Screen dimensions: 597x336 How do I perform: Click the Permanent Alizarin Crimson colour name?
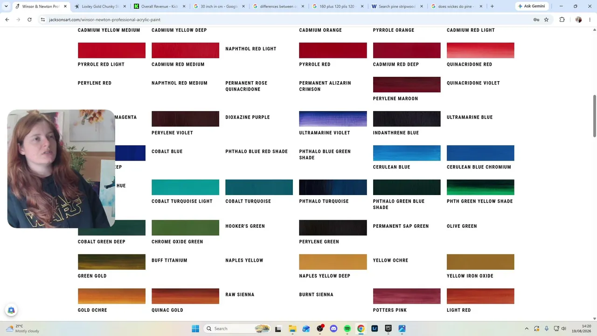click(325, 86)
